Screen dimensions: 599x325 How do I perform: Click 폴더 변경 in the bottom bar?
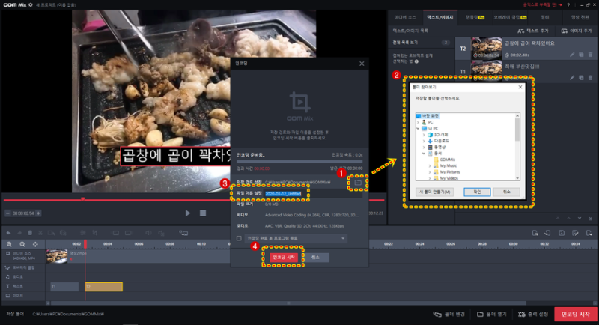tap(449, 315)
